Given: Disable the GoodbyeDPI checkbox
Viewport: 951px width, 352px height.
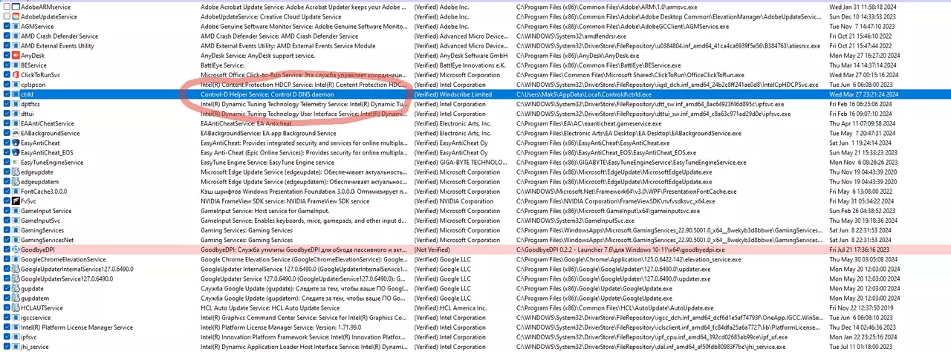Looking at the screenshot, I should coord(7,250).
